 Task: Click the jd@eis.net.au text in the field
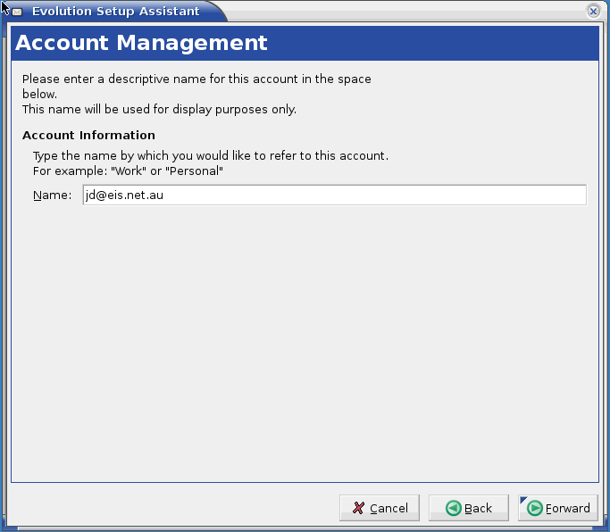click(x=125, y=195)
